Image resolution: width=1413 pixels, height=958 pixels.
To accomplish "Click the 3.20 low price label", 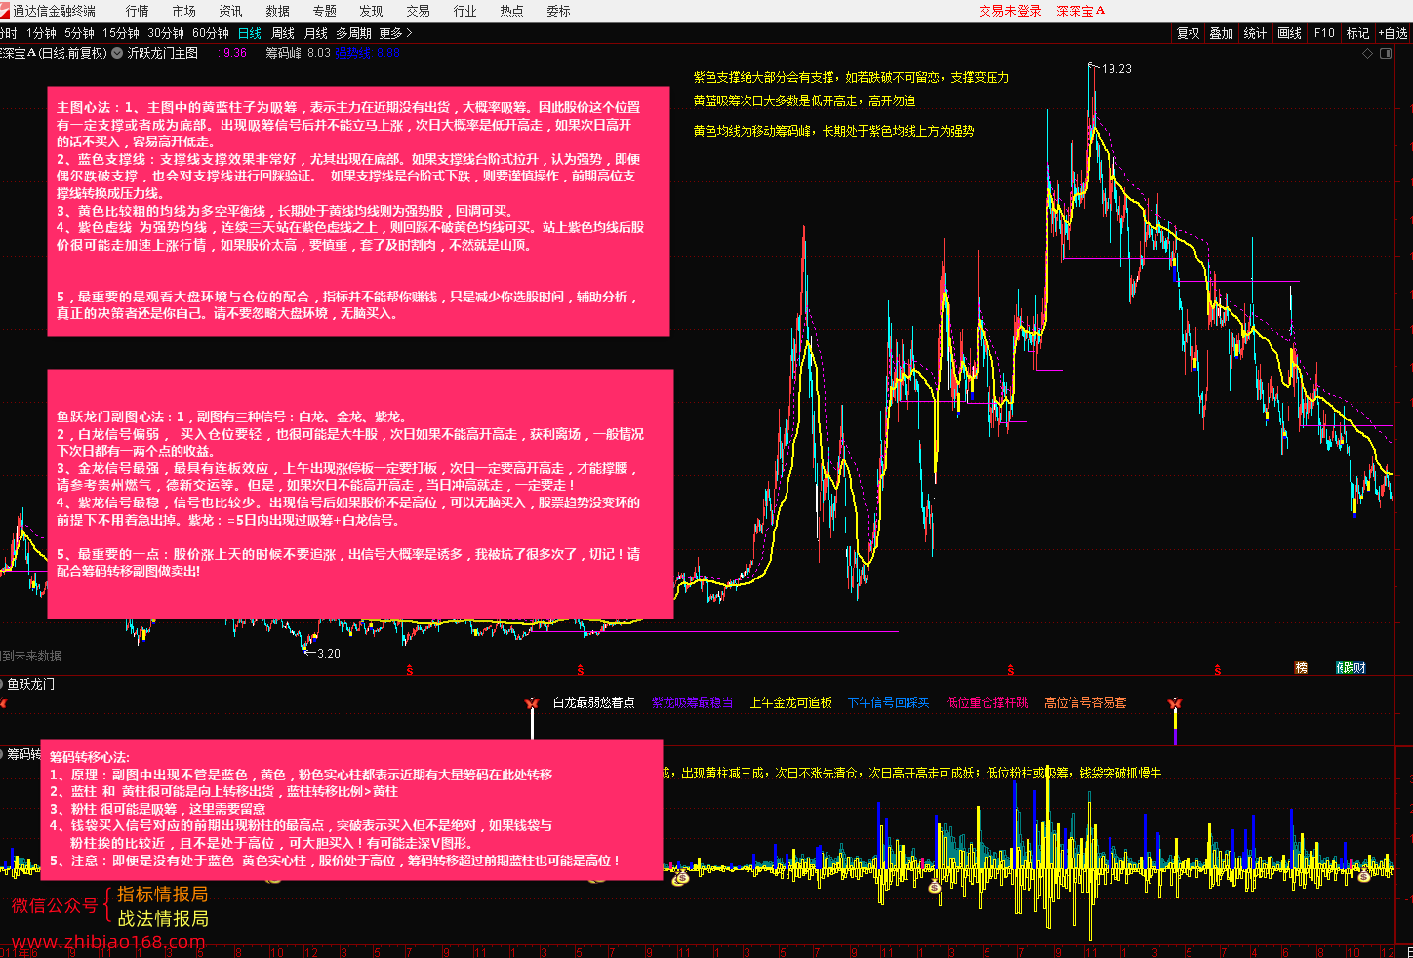I will (328, 654).
